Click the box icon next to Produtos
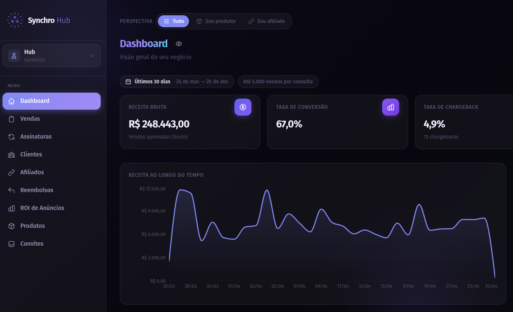 [11, 226]
